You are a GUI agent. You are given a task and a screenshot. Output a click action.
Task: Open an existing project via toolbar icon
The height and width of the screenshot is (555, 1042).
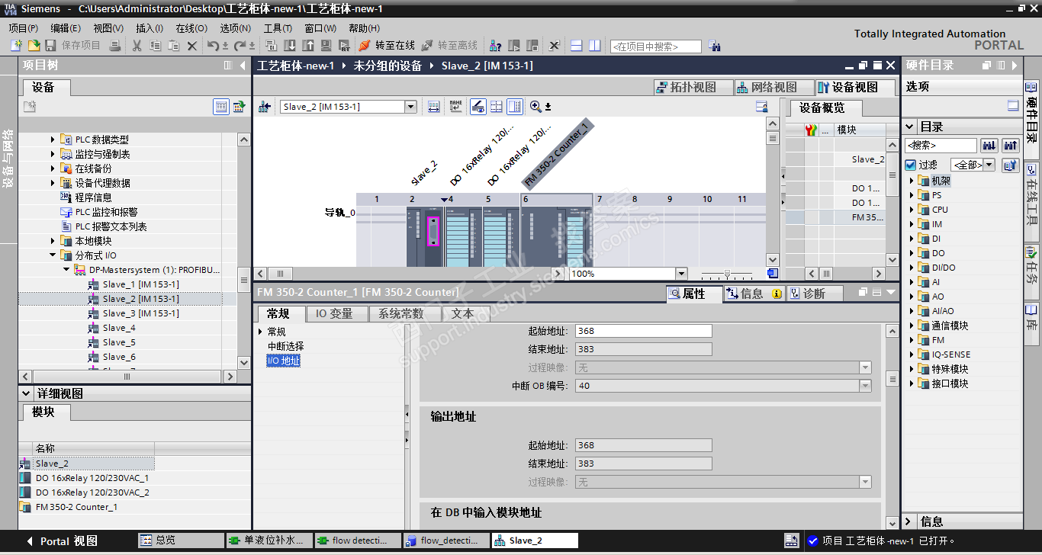tap(34, 46)
